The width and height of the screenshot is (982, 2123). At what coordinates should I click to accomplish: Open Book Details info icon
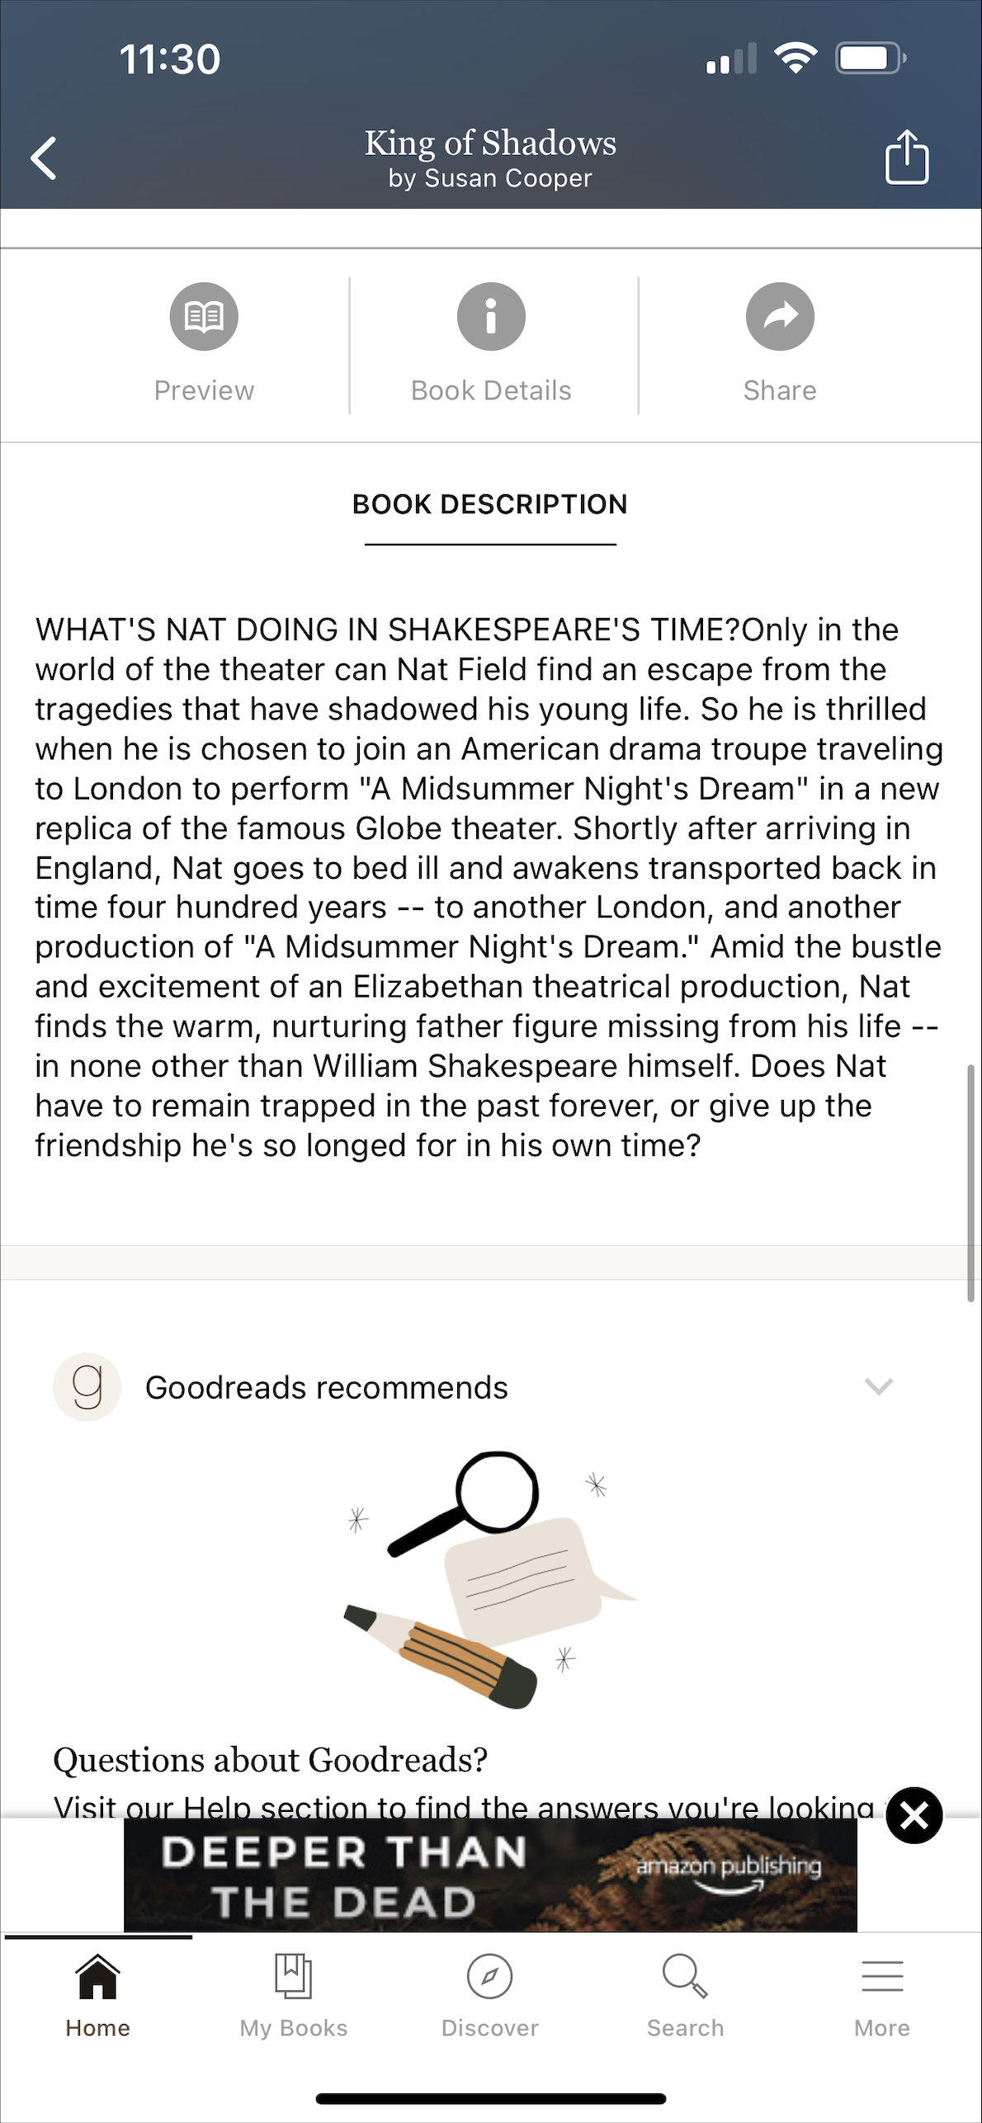(x=491, y=317)
